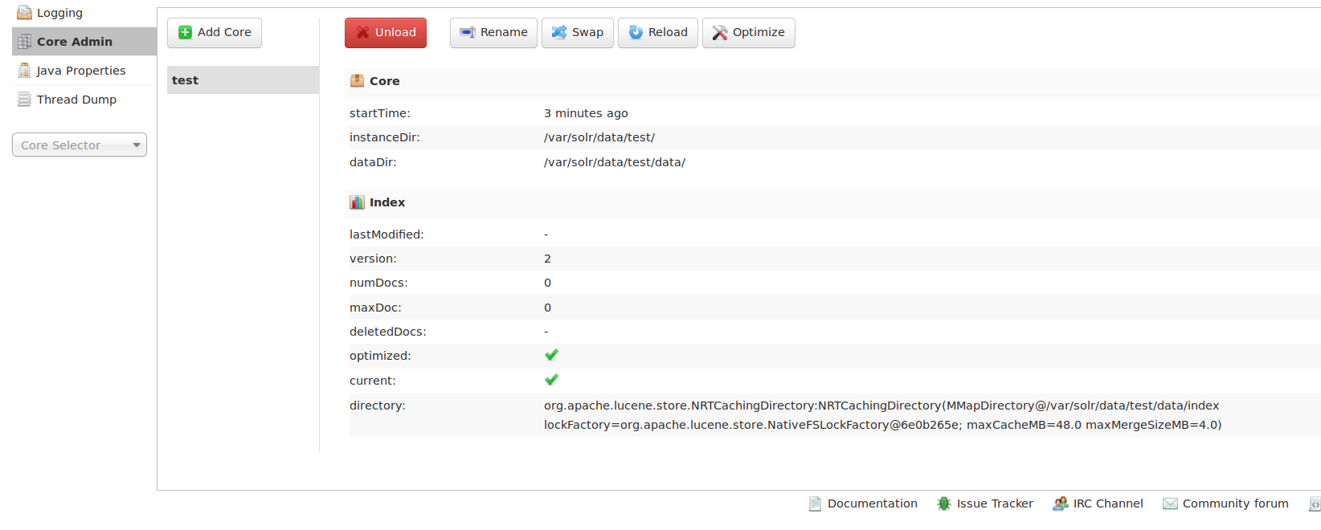Click the IRC Channel people icon
This screenshot has height=530, width=1321.
coord(1061,503)
